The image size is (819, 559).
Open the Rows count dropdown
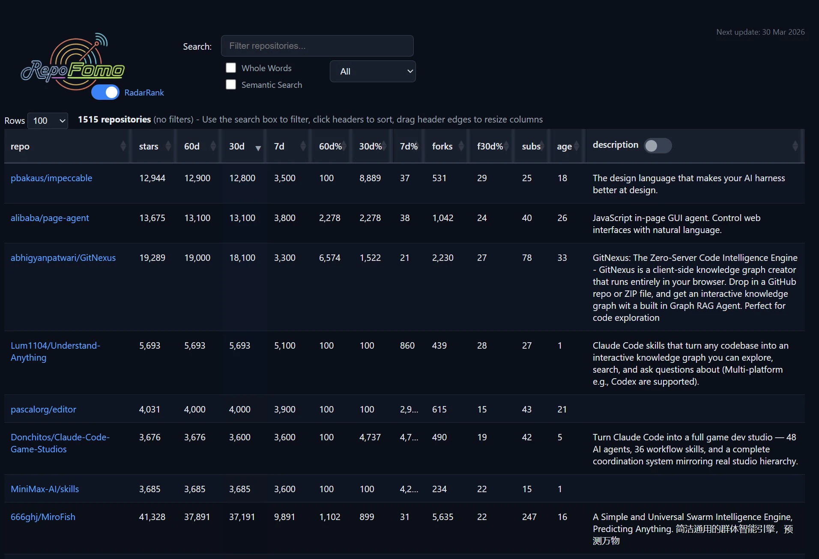[48, 121]
